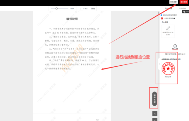Viewport: 189px width, 121px height.
Task: Click the 个人印章 section label
Action: pos(165,22)
